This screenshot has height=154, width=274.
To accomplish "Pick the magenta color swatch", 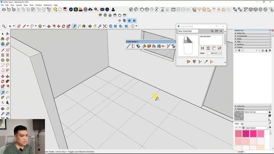I will (246, 134).
